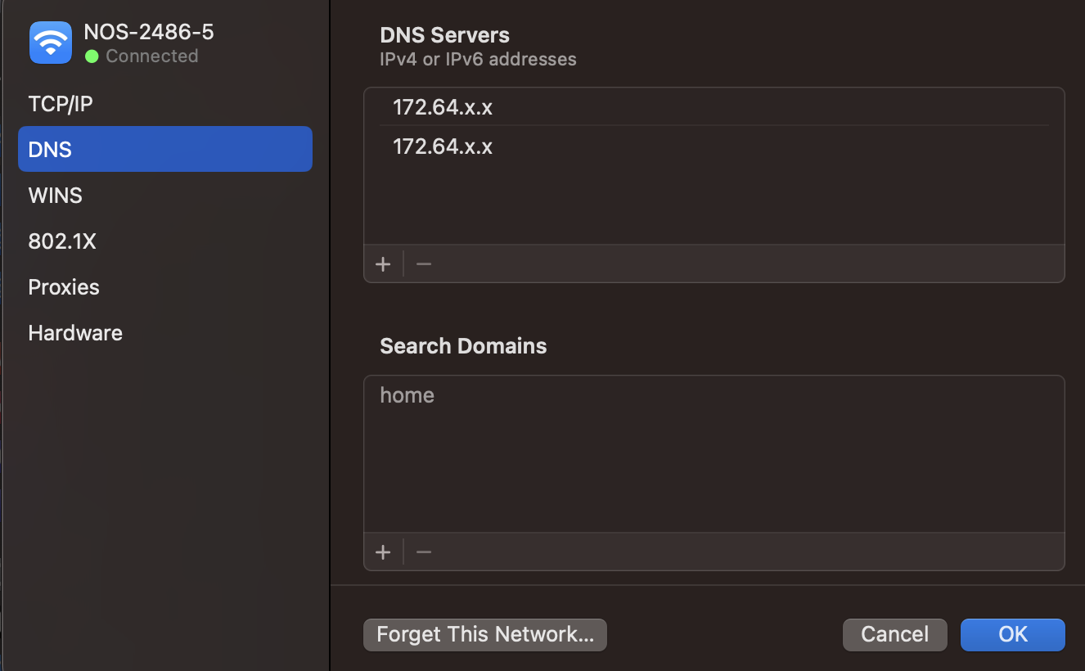Screen dimensions: 1085x671
Task: Click the blue Wi-Fi icon
Action: click(x=50, y=42)
